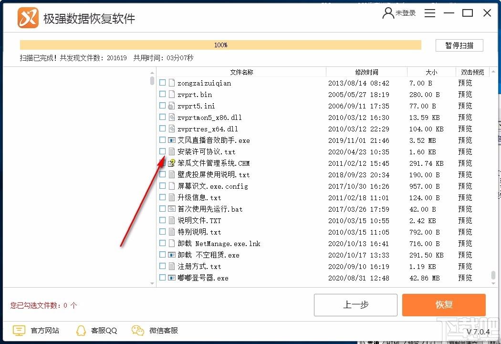Click 预览 for zvprtres_x64.dll row
Viewport: 501px width, 344px height.
click(465, 129)
